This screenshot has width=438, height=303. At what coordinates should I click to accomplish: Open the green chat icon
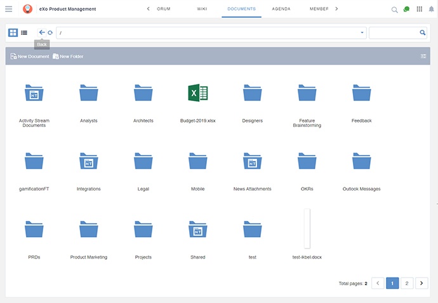pyautogui.click(x=406, y=10)
